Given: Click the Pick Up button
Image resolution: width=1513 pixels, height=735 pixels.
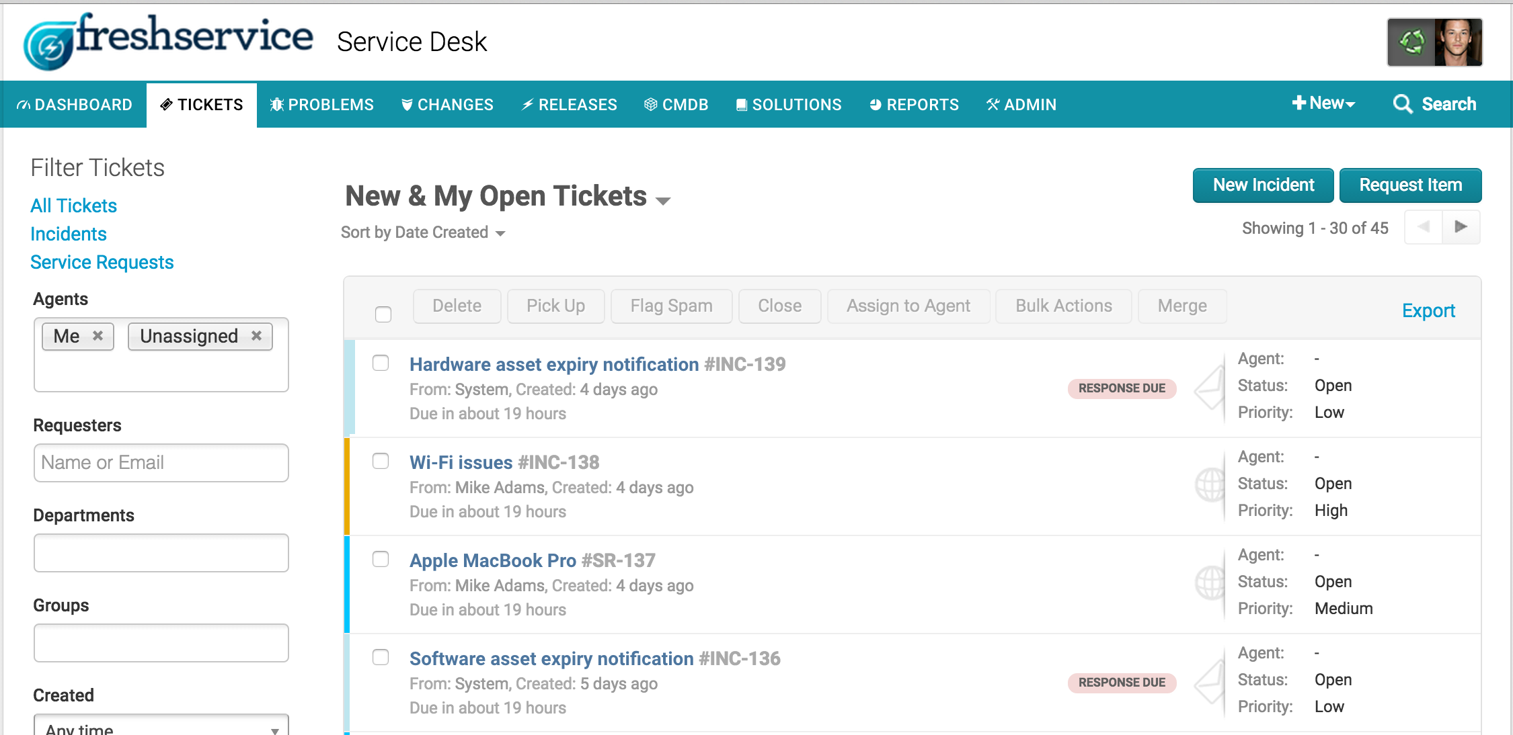Looking at the screenshot, I should click(x=556, y=306).
